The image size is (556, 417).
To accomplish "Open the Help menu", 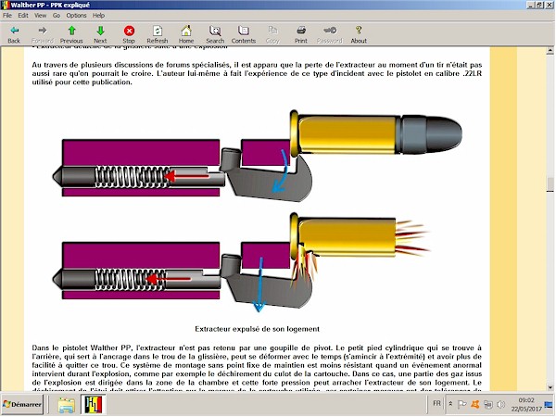I will pos(98,15).
